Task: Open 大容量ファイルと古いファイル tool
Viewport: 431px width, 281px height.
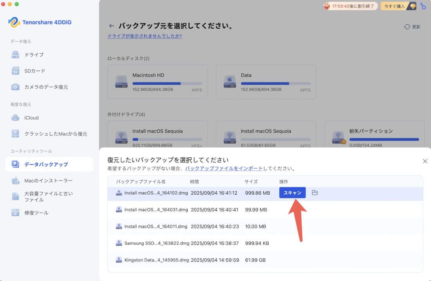Action: pyautogui.click(x=49, y=197)
